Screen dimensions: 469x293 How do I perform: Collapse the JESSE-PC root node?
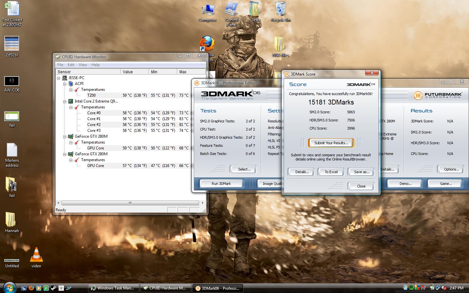point(59,78)
